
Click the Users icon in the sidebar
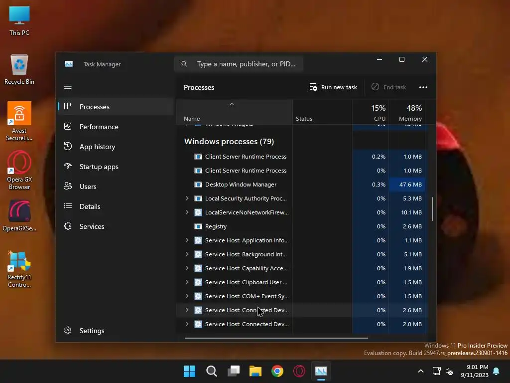coord(68,186)
